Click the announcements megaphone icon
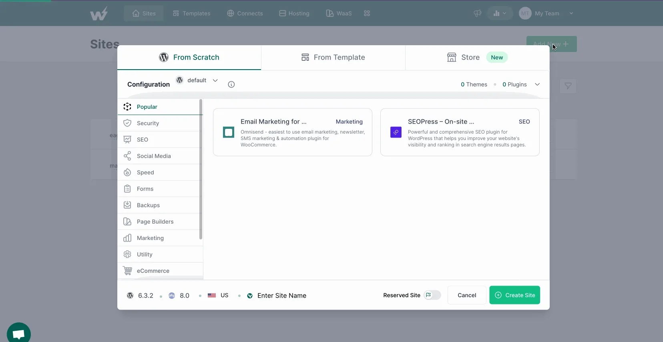 (477, 14)
